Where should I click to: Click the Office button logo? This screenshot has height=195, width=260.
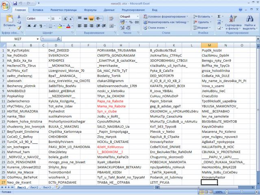[x=6, y=6]
